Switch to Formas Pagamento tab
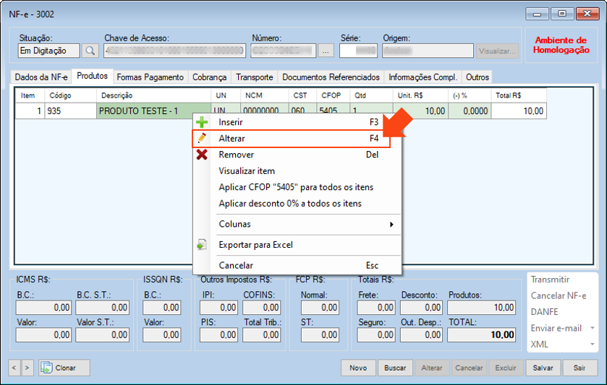Screen dimensions: 607x385 [x=150, y=77]
